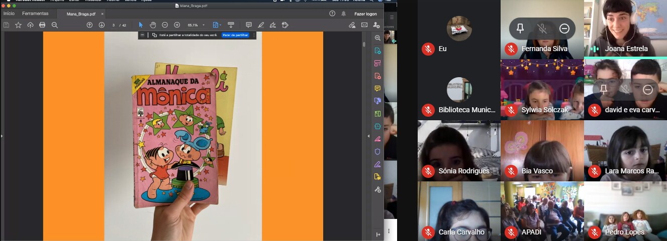Open notifications bell in Acrobat

pyautogui.click(x=344, y=14)
